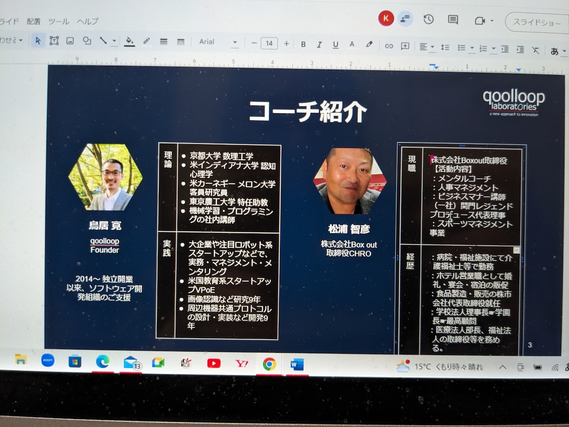Expand the line tool dropdown arrow
Screen dimensions: 569x427
114,42
